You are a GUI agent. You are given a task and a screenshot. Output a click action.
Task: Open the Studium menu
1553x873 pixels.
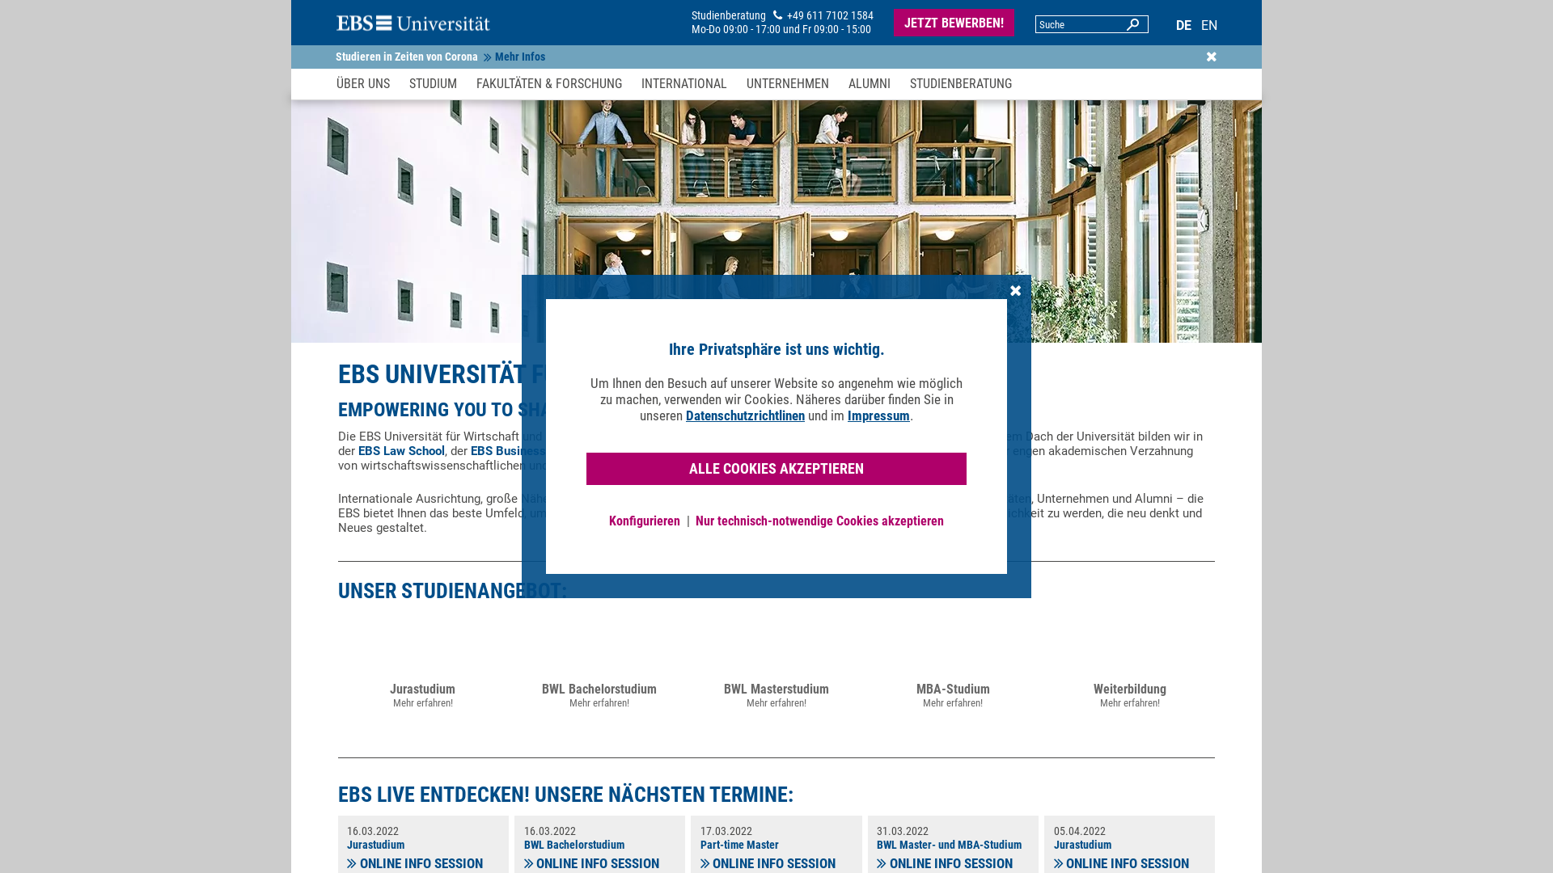(x=433, y=84)
